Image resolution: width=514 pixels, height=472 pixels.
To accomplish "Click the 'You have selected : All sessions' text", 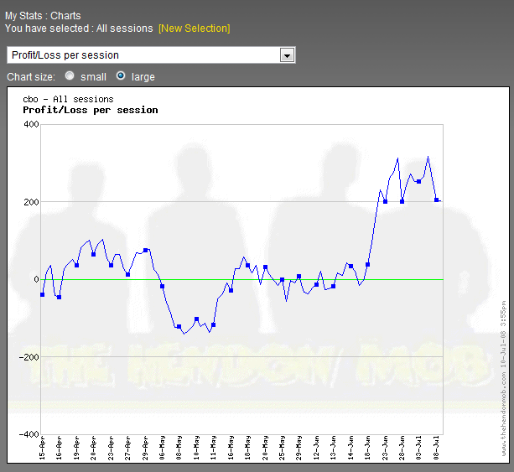I will (79, 29).
